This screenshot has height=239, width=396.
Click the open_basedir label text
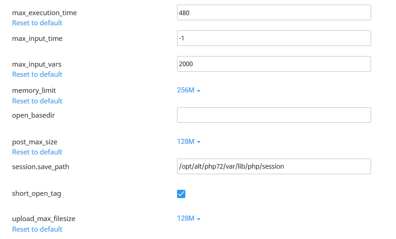(33, 115)
